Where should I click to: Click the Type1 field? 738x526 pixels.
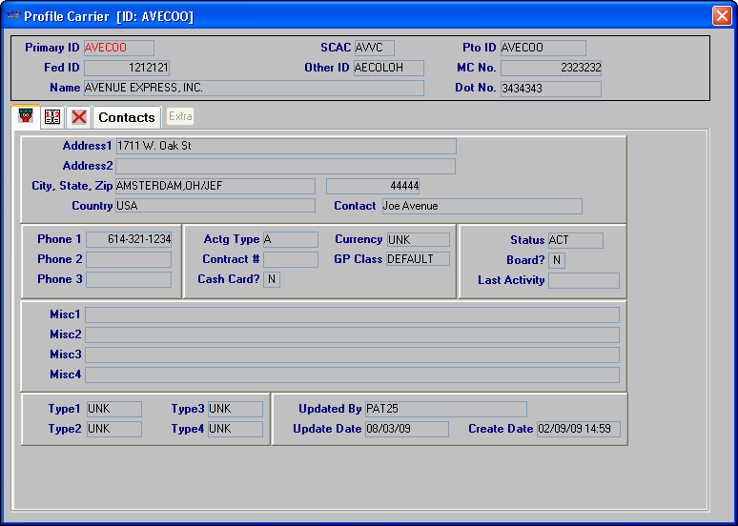(x=113, y=409)
